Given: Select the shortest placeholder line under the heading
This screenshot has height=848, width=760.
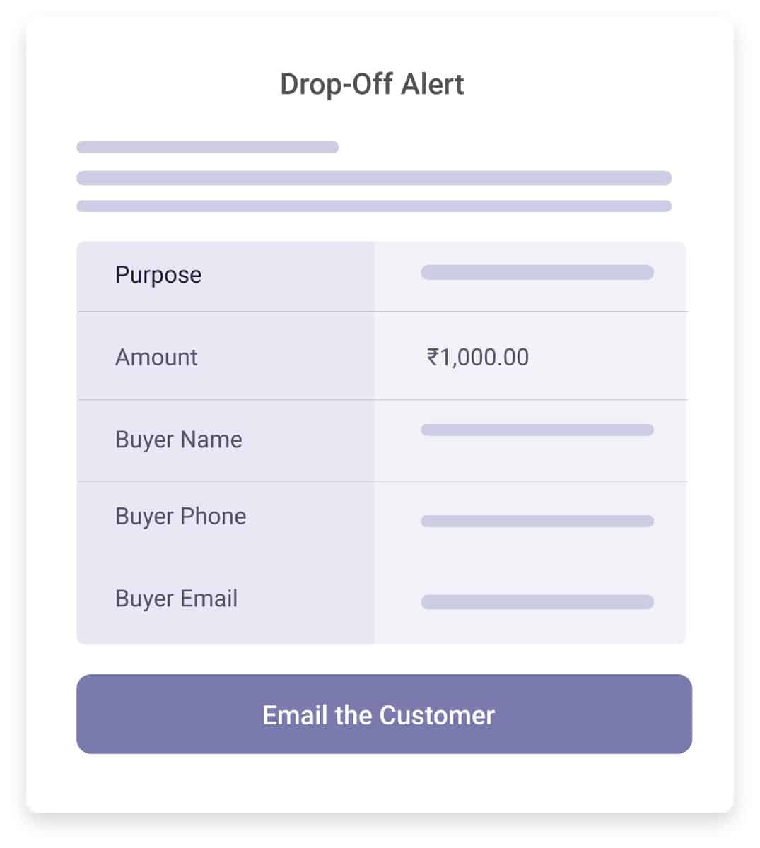Looking at the screenshot, I should (x=207, y=147).
